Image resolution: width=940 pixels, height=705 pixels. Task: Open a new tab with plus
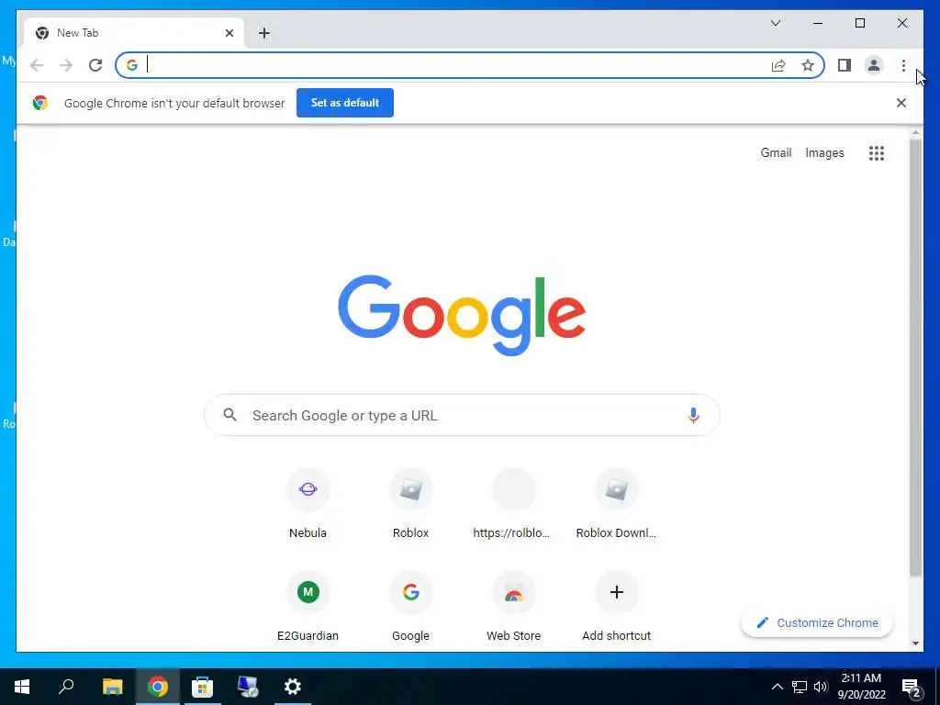264,33
